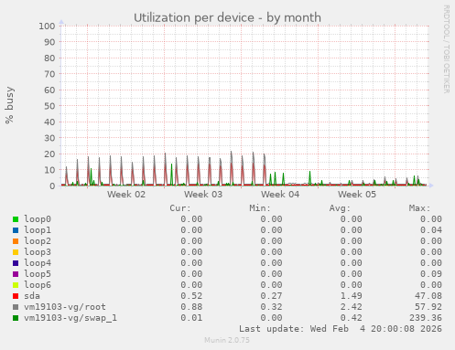Click sda minimum value 0.27

[x=271, y=296]
